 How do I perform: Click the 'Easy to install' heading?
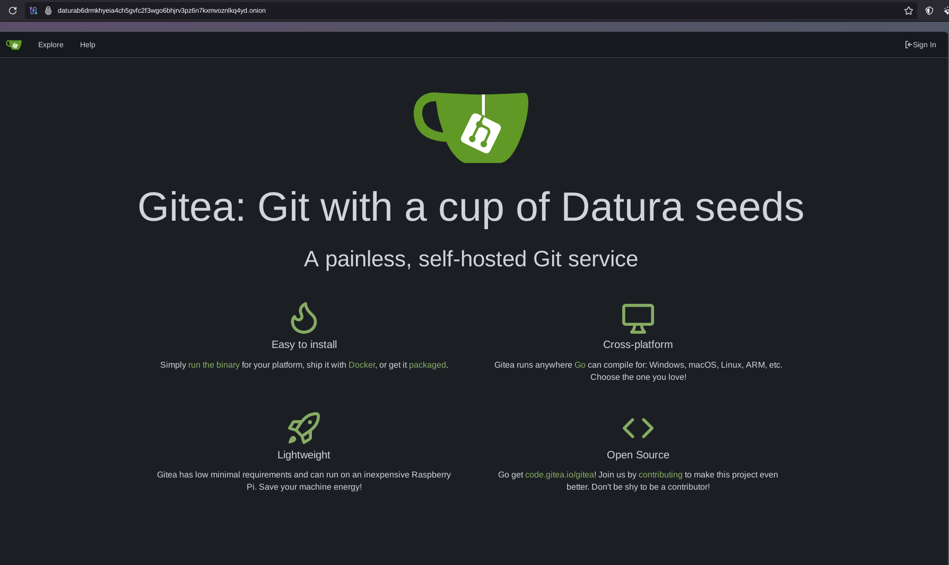tap(304, 345)
